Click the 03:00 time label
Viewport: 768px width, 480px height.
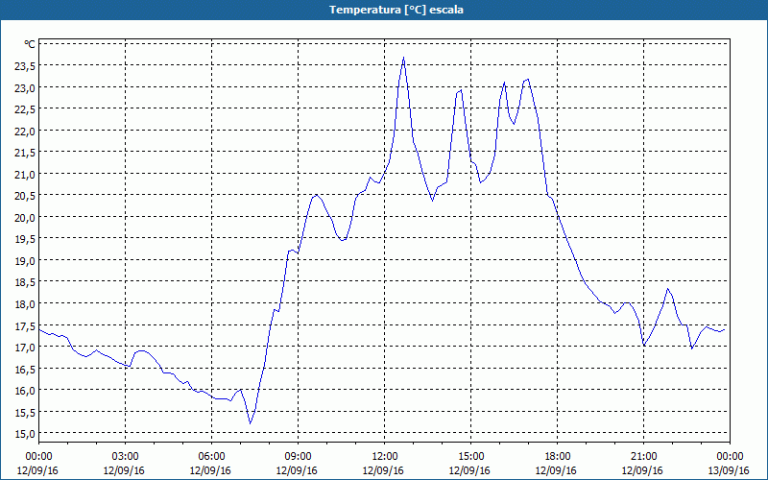click(126, 457)
